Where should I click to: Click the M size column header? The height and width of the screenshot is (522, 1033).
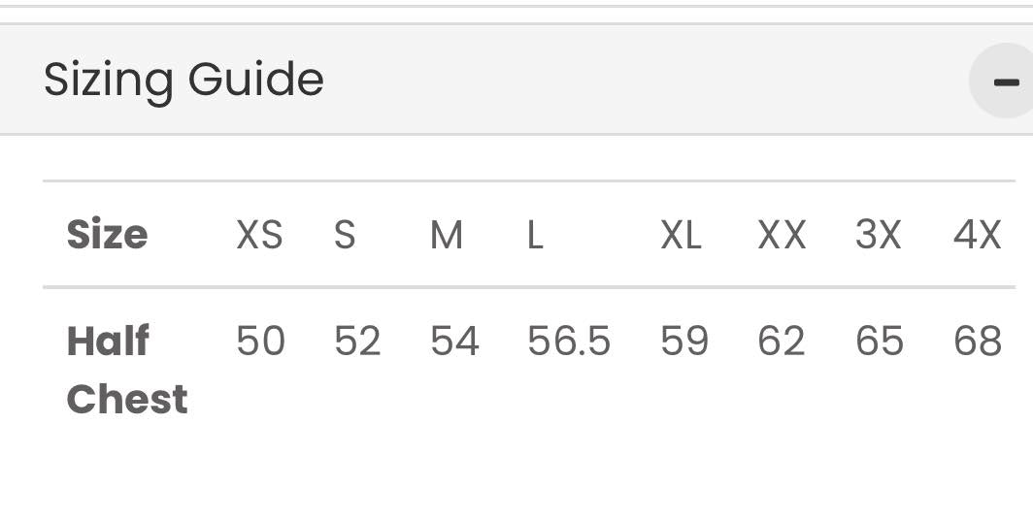[447, 235]
